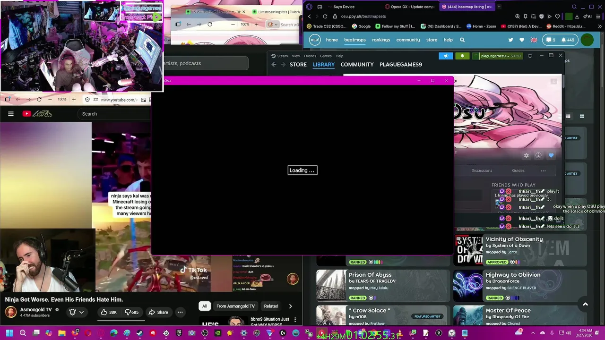Open Steam's green notifications bell

[462, 56]
